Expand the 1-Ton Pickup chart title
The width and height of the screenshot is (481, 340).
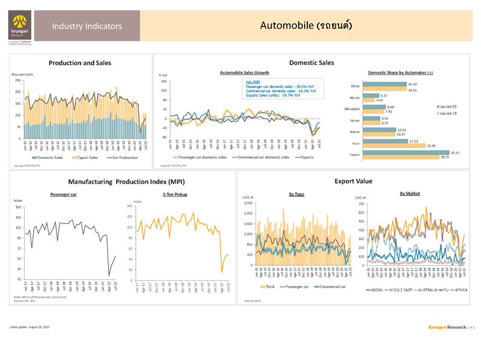point(174,194)
